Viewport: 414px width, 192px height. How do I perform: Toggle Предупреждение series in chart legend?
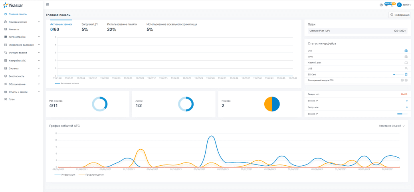pyautogui.click(x=91, y=175)
